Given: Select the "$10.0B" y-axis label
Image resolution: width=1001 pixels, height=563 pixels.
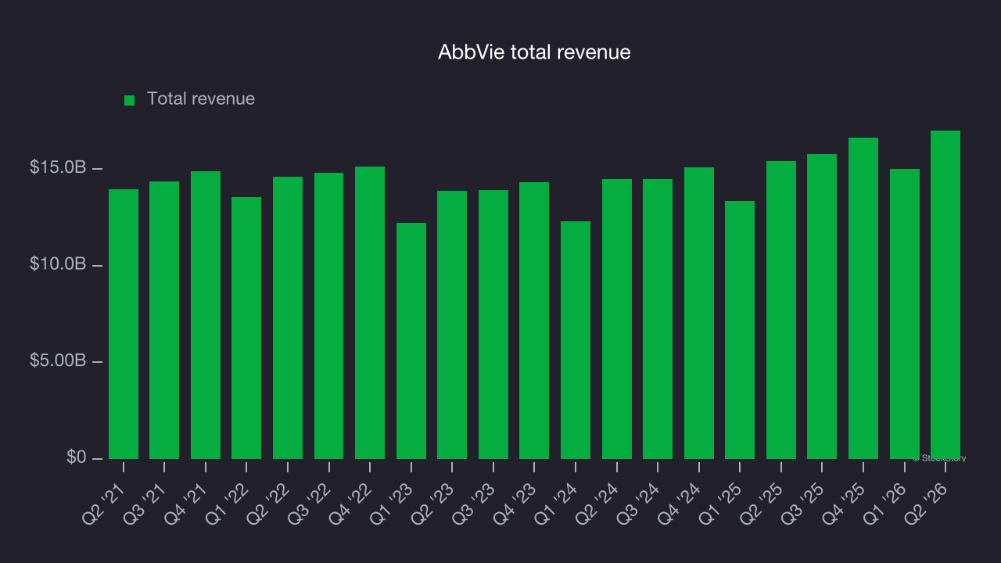Looking at the screenshot, I should click(x=56, y=264).
